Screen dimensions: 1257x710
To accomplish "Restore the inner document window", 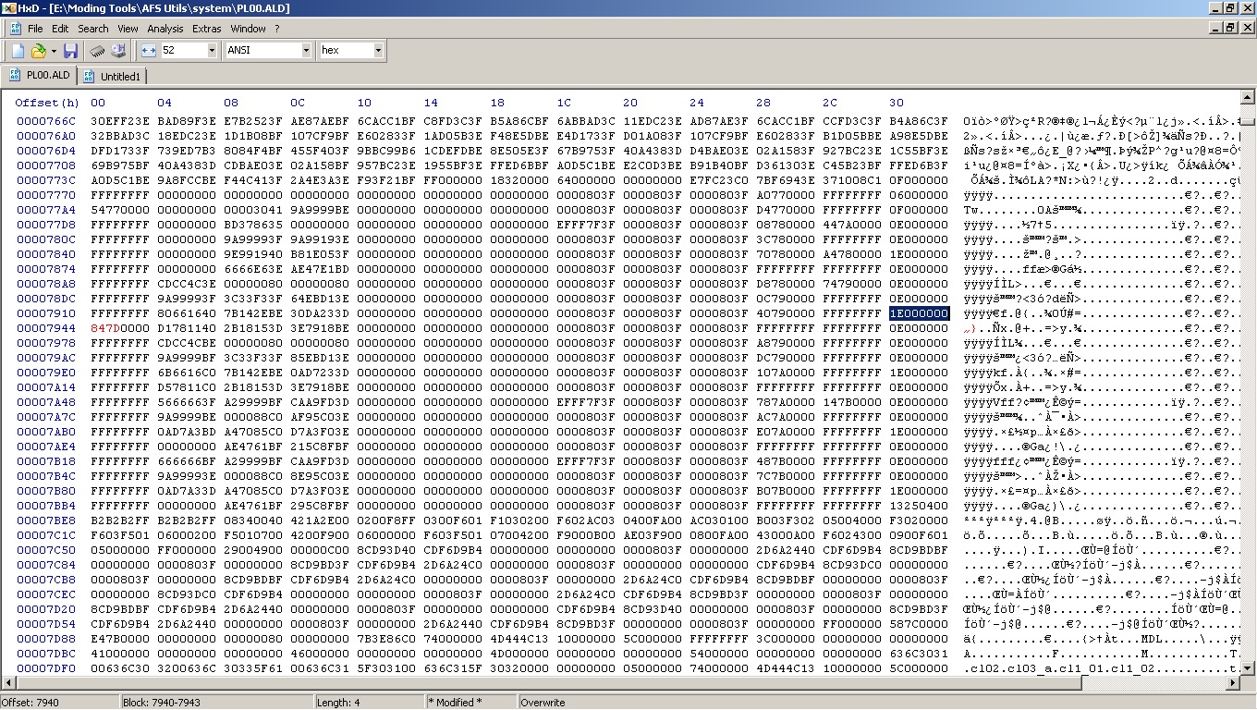I will [1230, 29].
